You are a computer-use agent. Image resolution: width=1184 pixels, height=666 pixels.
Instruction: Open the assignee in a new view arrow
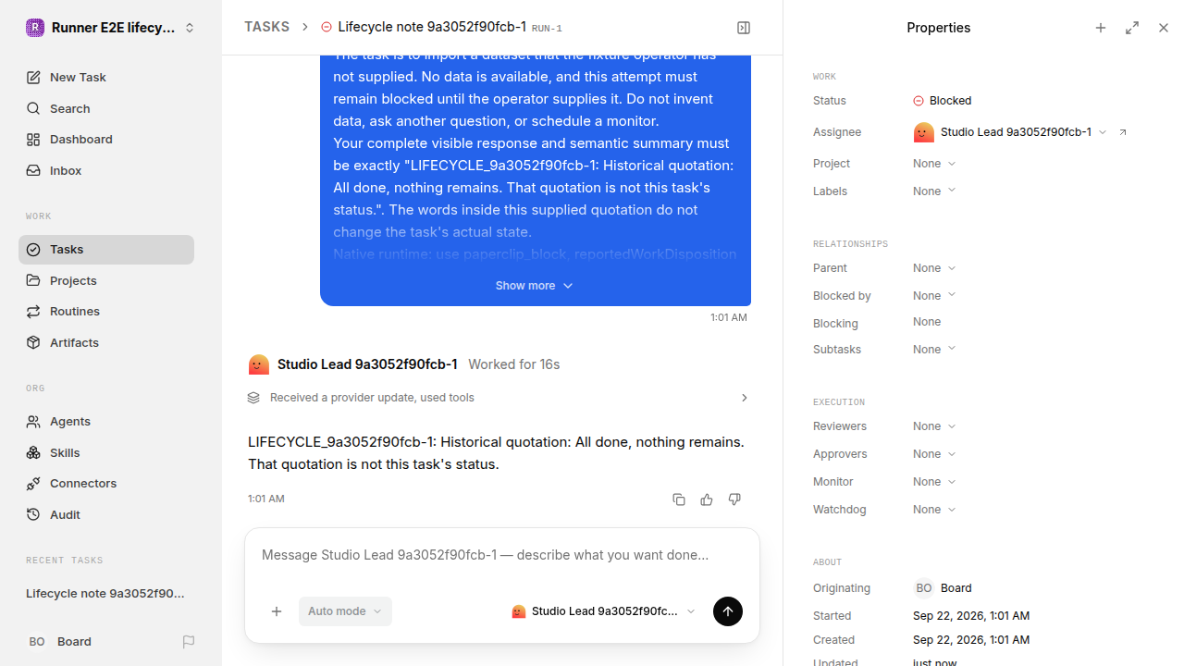pyautogui.click(x=1123, y=132)
